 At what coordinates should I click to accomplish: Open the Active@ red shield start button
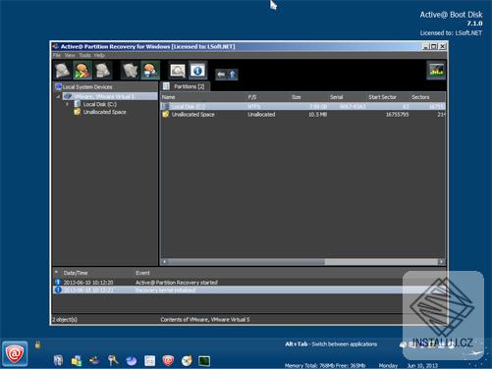15,353
